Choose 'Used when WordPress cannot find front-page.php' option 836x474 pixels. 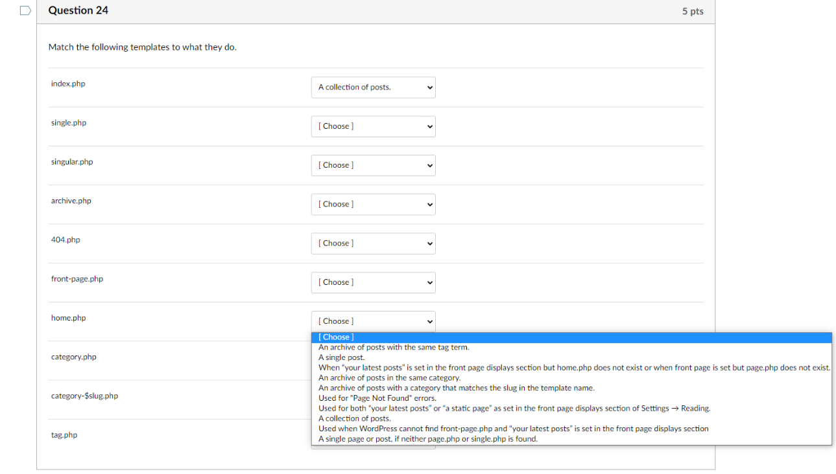(x=571, y=429)
